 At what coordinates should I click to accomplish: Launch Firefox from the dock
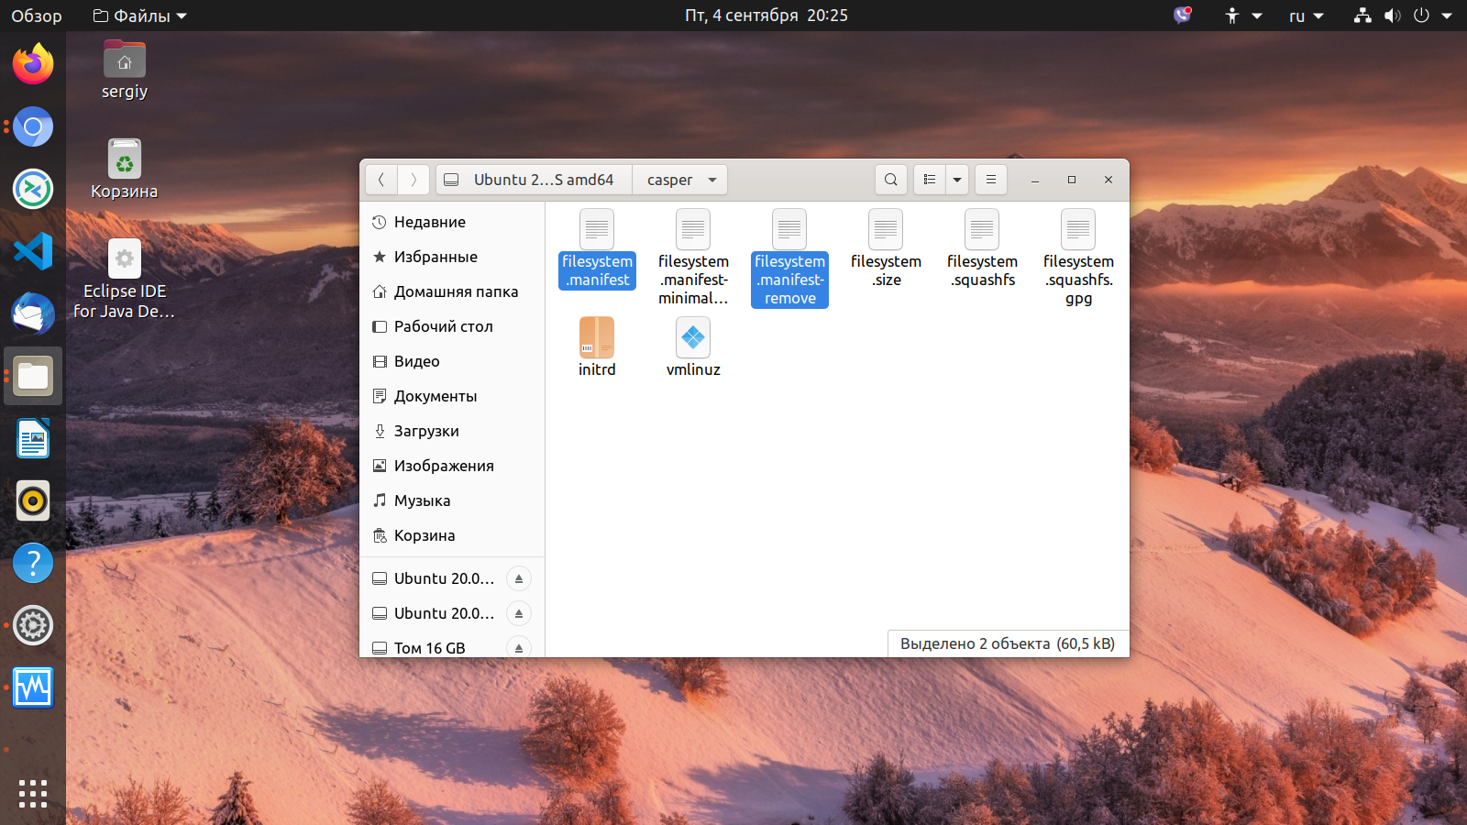(x=33, y=64)
